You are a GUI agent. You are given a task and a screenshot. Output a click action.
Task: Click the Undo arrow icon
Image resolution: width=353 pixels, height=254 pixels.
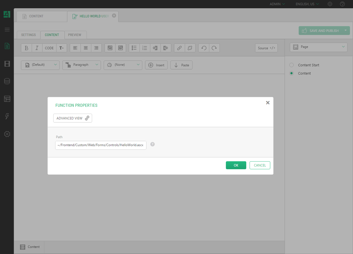tap(204, 48)
